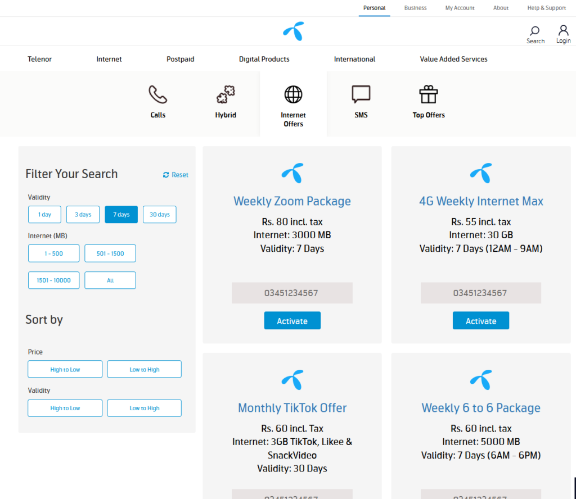576x499 pixels.
Task: Click the 'Validity: 30 Days' text
Action: click(x=292, y=469)
